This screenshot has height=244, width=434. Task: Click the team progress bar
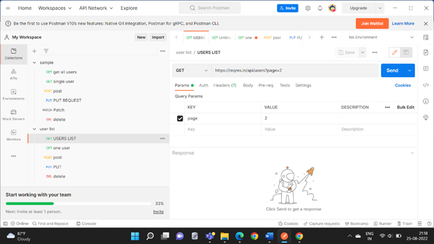pos(79,204)
